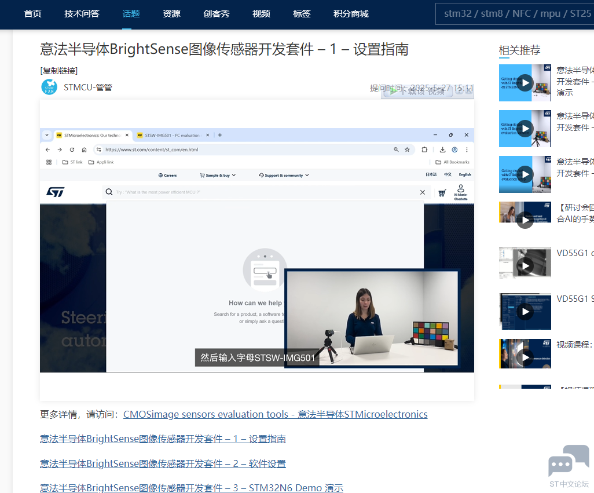Screen dimensions: 594x493
Task: Open the CMOSimage sensors evaluation tools link
Action: tap(276, 414)
